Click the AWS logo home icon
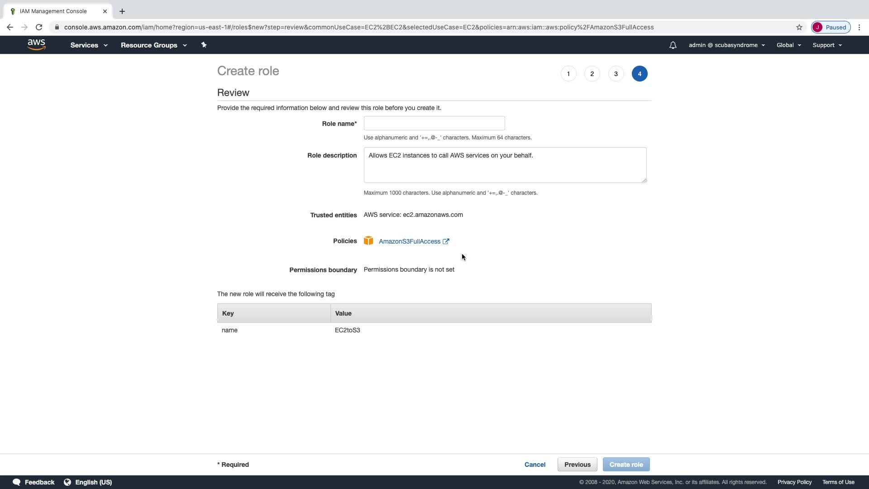 36,44
